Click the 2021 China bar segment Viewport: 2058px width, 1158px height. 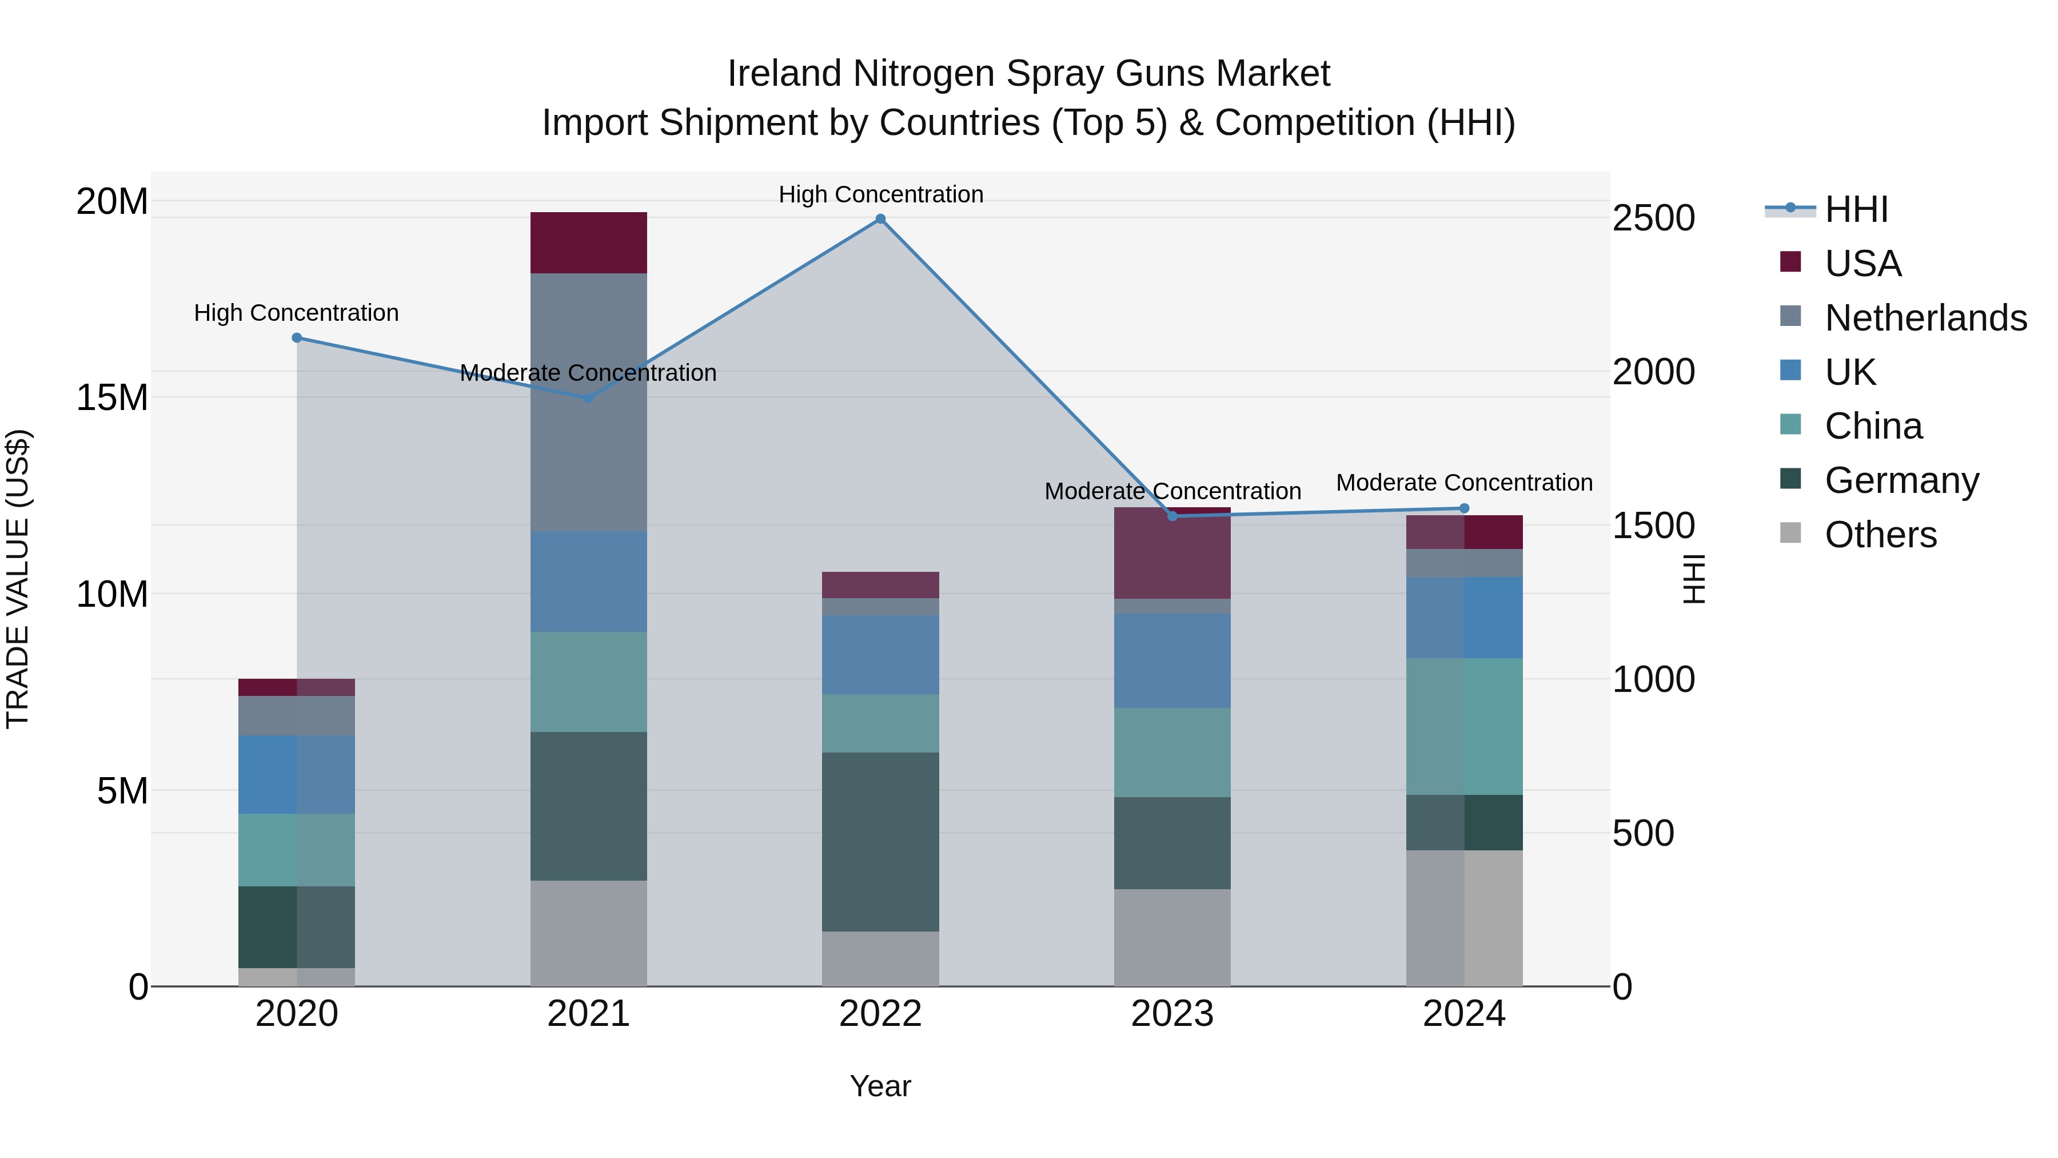pyautogui.click(x=589, y=682)
